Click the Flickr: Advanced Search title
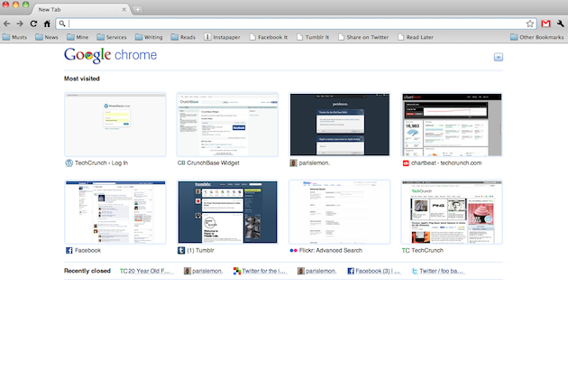This screenshot has width=568, height=380. 331,251
